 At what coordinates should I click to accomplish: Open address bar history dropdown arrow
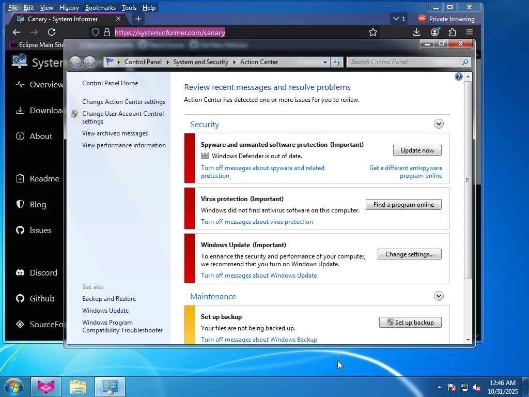coord(325,62)
